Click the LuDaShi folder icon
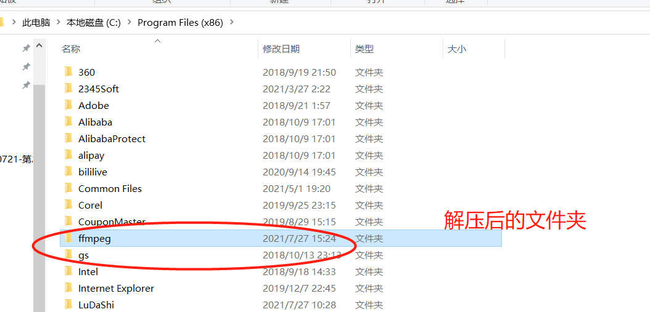 coord(69,305)
